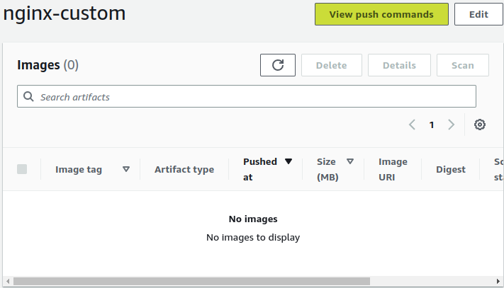Sort by Image tag column arrow
This screenshot has width=504, height=288.
tap(126, 169)
